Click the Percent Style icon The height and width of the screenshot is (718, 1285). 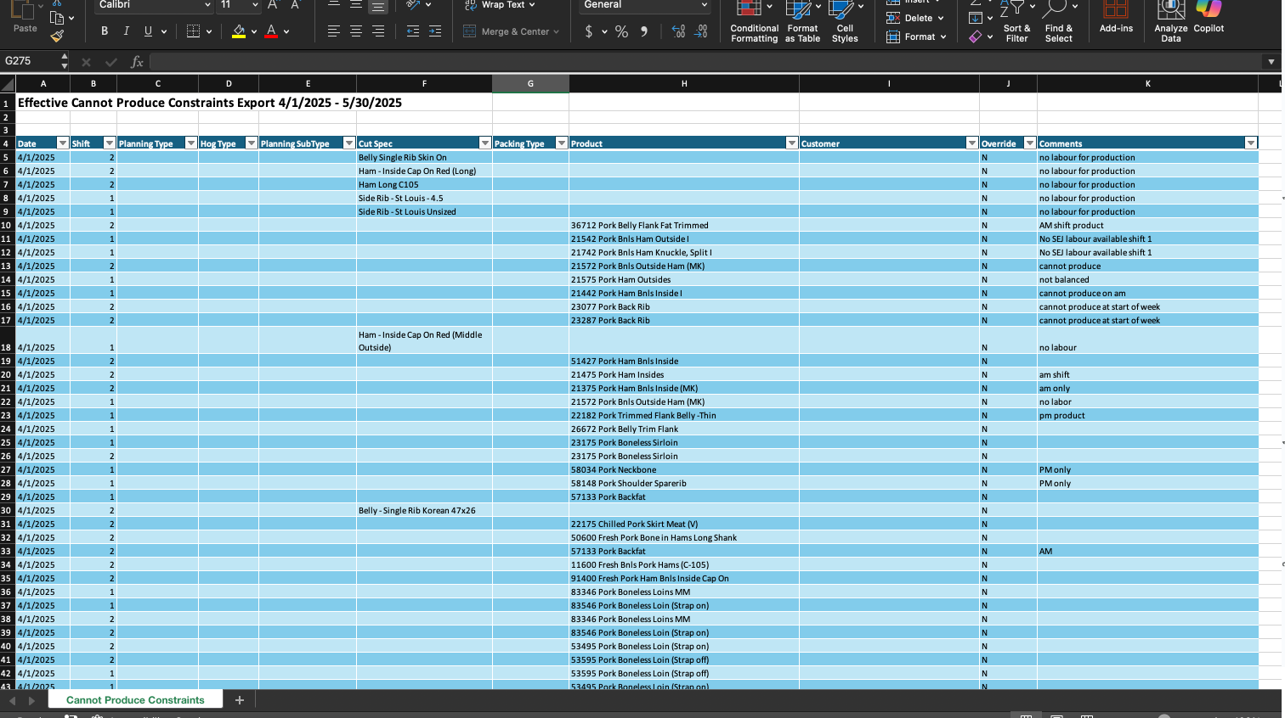coord(621,31)
